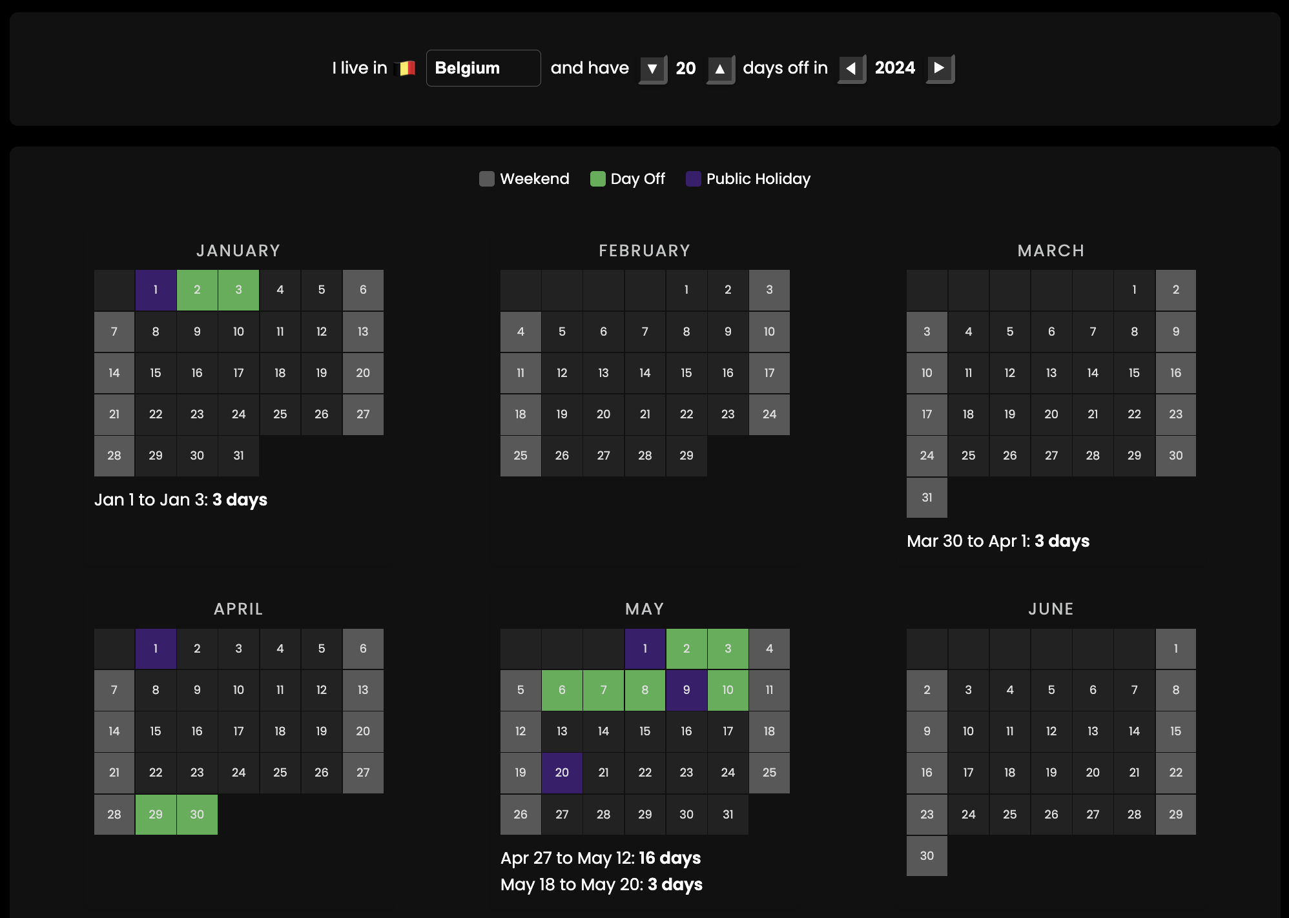Increase days off with up arrow

coord(719,68)
